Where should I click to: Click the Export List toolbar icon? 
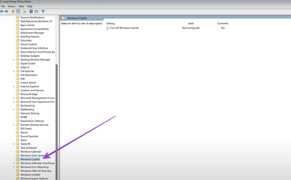coord(24,12)
